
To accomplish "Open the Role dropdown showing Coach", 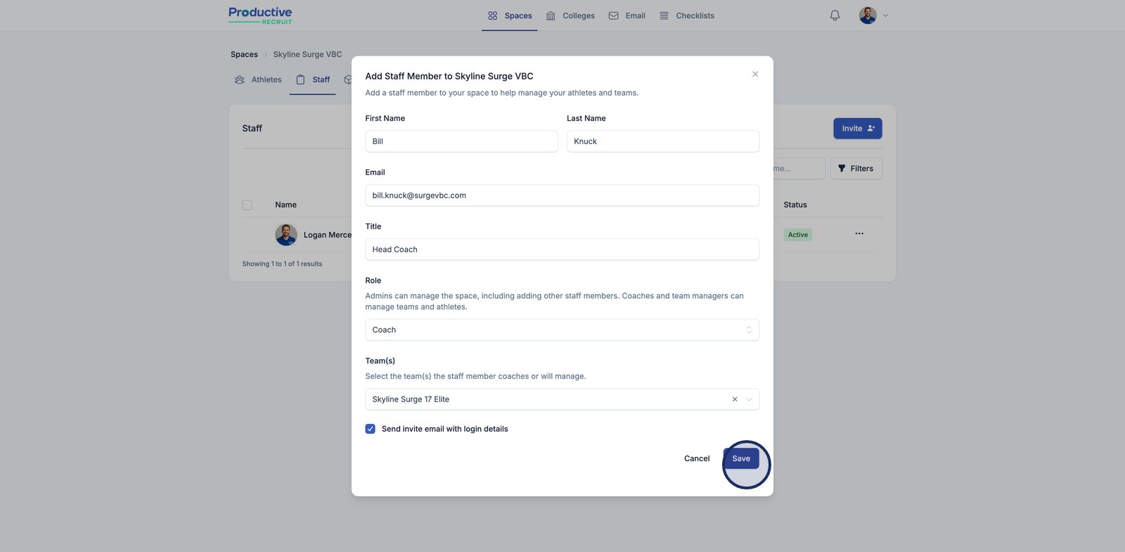I will [562, 330].
